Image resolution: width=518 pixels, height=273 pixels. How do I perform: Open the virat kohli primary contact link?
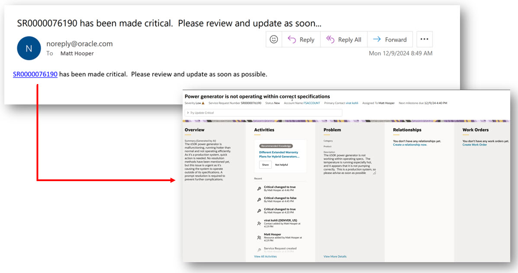[x=352, y=103]
